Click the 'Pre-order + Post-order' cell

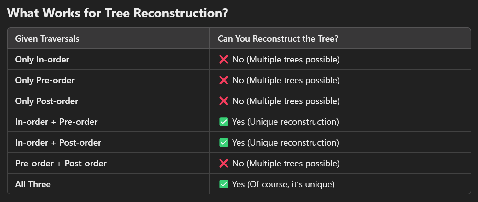61,163
